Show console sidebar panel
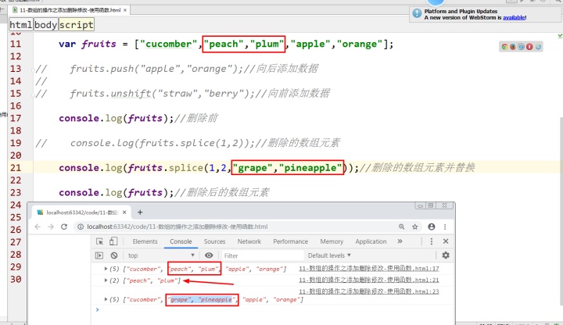This screenshot has height=325, width=563. click(x=99, y=255)
